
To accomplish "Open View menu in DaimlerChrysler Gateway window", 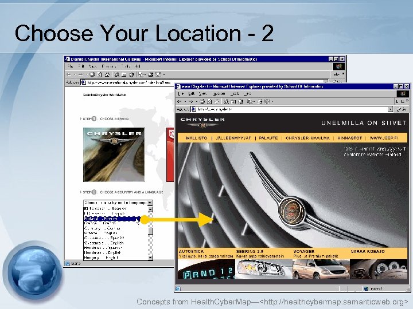I will pos(92,66).
